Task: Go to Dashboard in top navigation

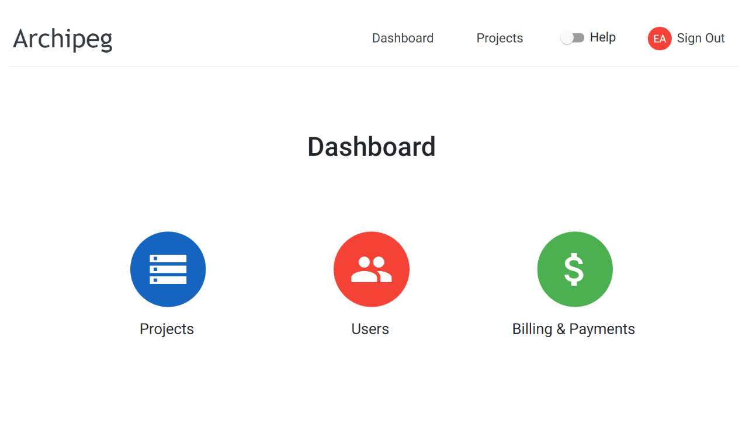Action: point(403,38)
